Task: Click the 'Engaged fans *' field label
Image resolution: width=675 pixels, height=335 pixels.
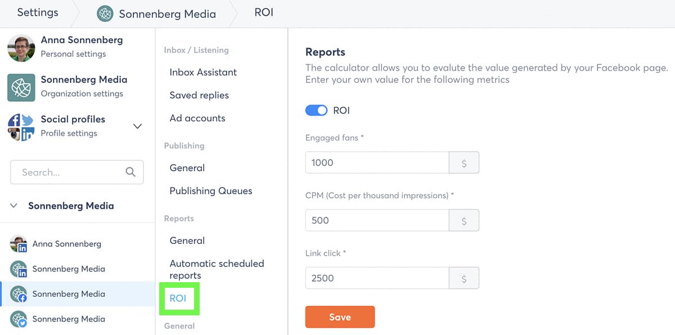Action: click(x=335, y=138)
